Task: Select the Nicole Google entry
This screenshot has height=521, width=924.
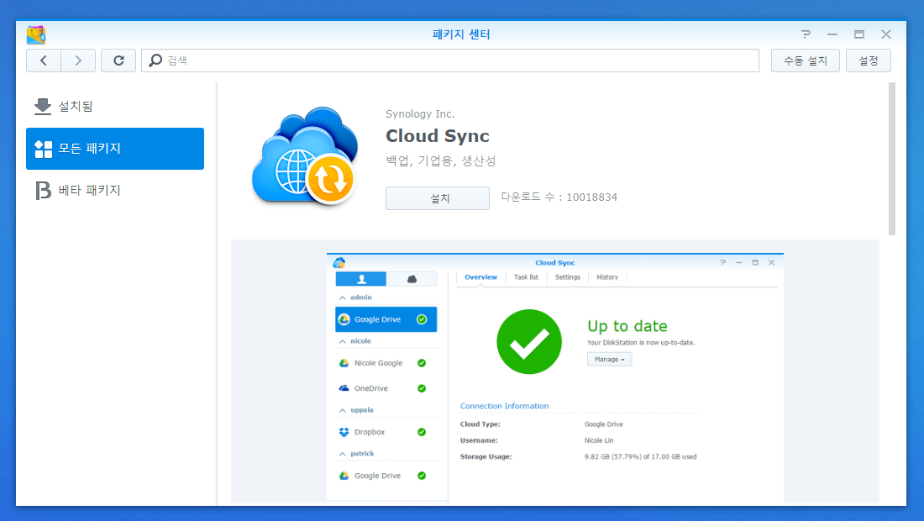Action: coord(386,363)
